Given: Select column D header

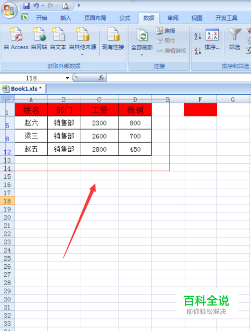Looking at the screenshot, I should 135,99.
